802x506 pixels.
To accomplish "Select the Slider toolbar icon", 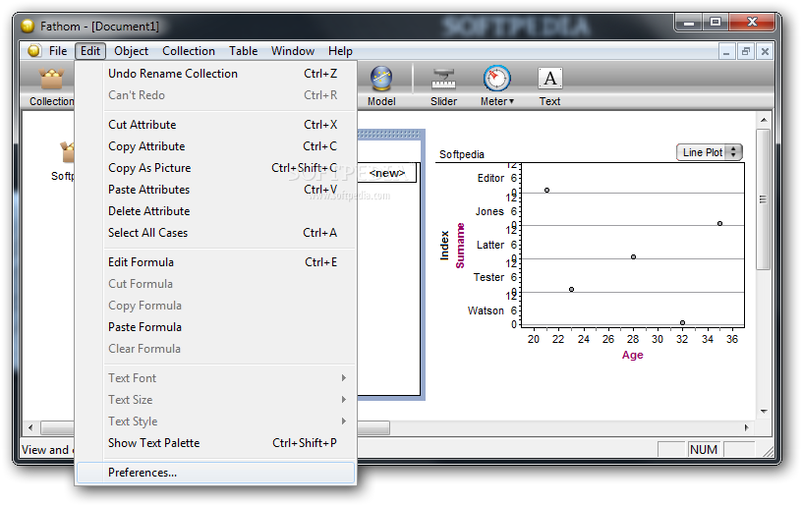I will [x=443, y=80].
